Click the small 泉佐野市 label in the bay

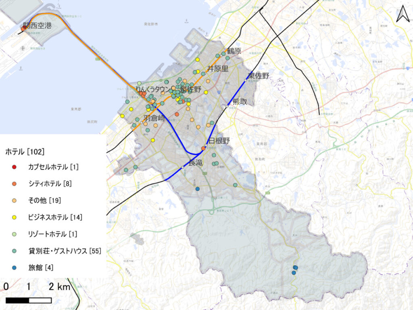pos(151,24)
